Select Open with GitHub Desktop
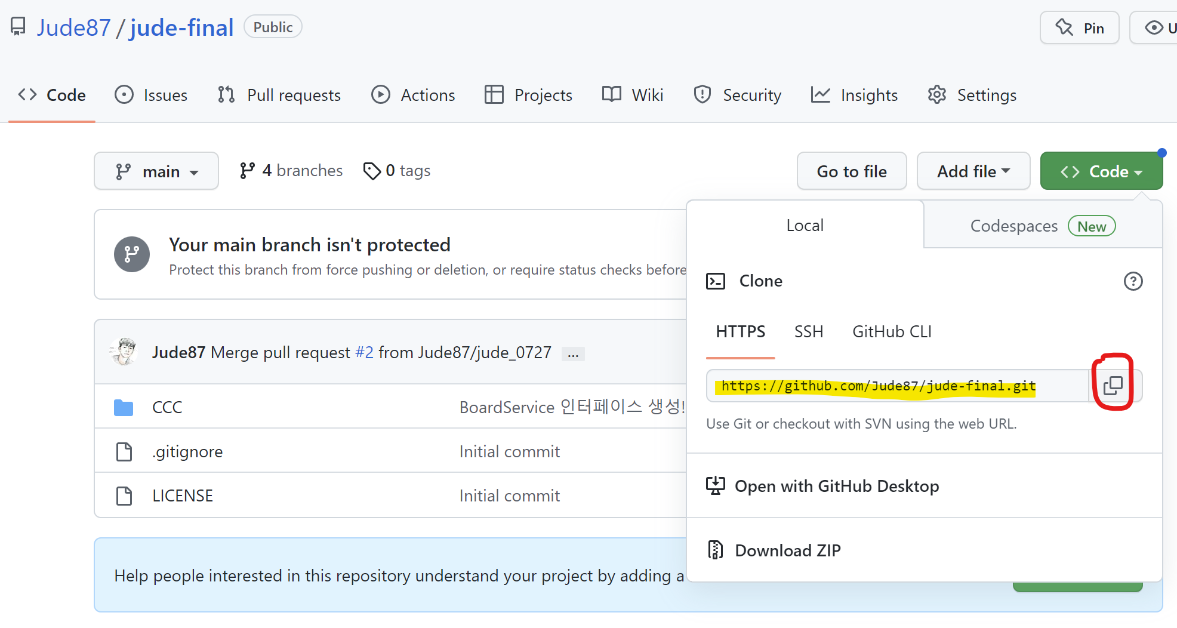The height and width of the screenshot is (628, 1177). 836,486
